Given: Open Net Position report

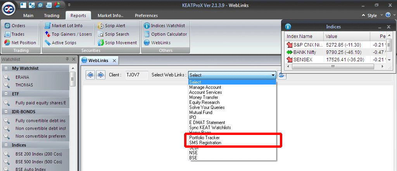Looking at the screenshot, I should [x=20, y=43].
